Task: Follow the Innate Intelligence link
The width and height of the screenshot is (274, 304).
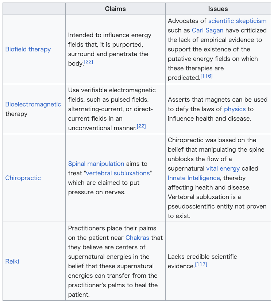Action: coord(194,178)
